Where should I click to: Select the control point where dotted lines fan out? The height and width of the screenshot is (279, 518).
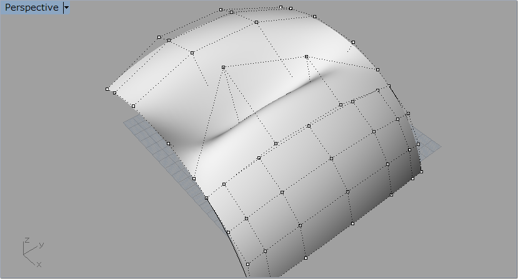223,68
